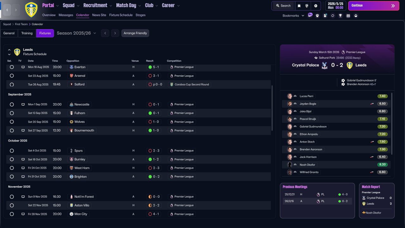Open the trophy shortcut icon
Screen dimensions: 405x228
pos(340,16)
